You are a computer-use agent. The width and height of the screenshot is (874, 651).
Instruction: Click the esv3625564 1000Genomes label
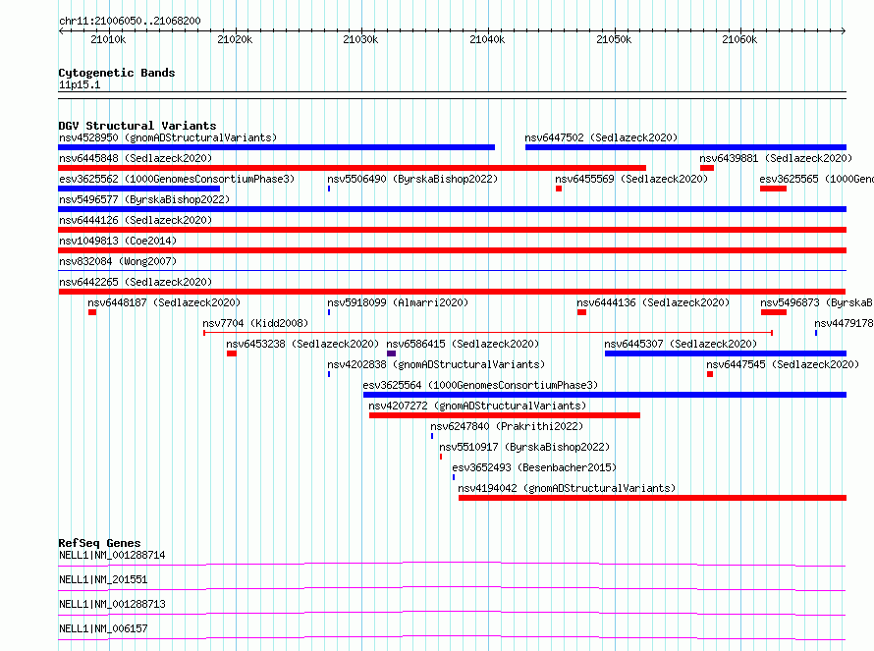point(480,385)
